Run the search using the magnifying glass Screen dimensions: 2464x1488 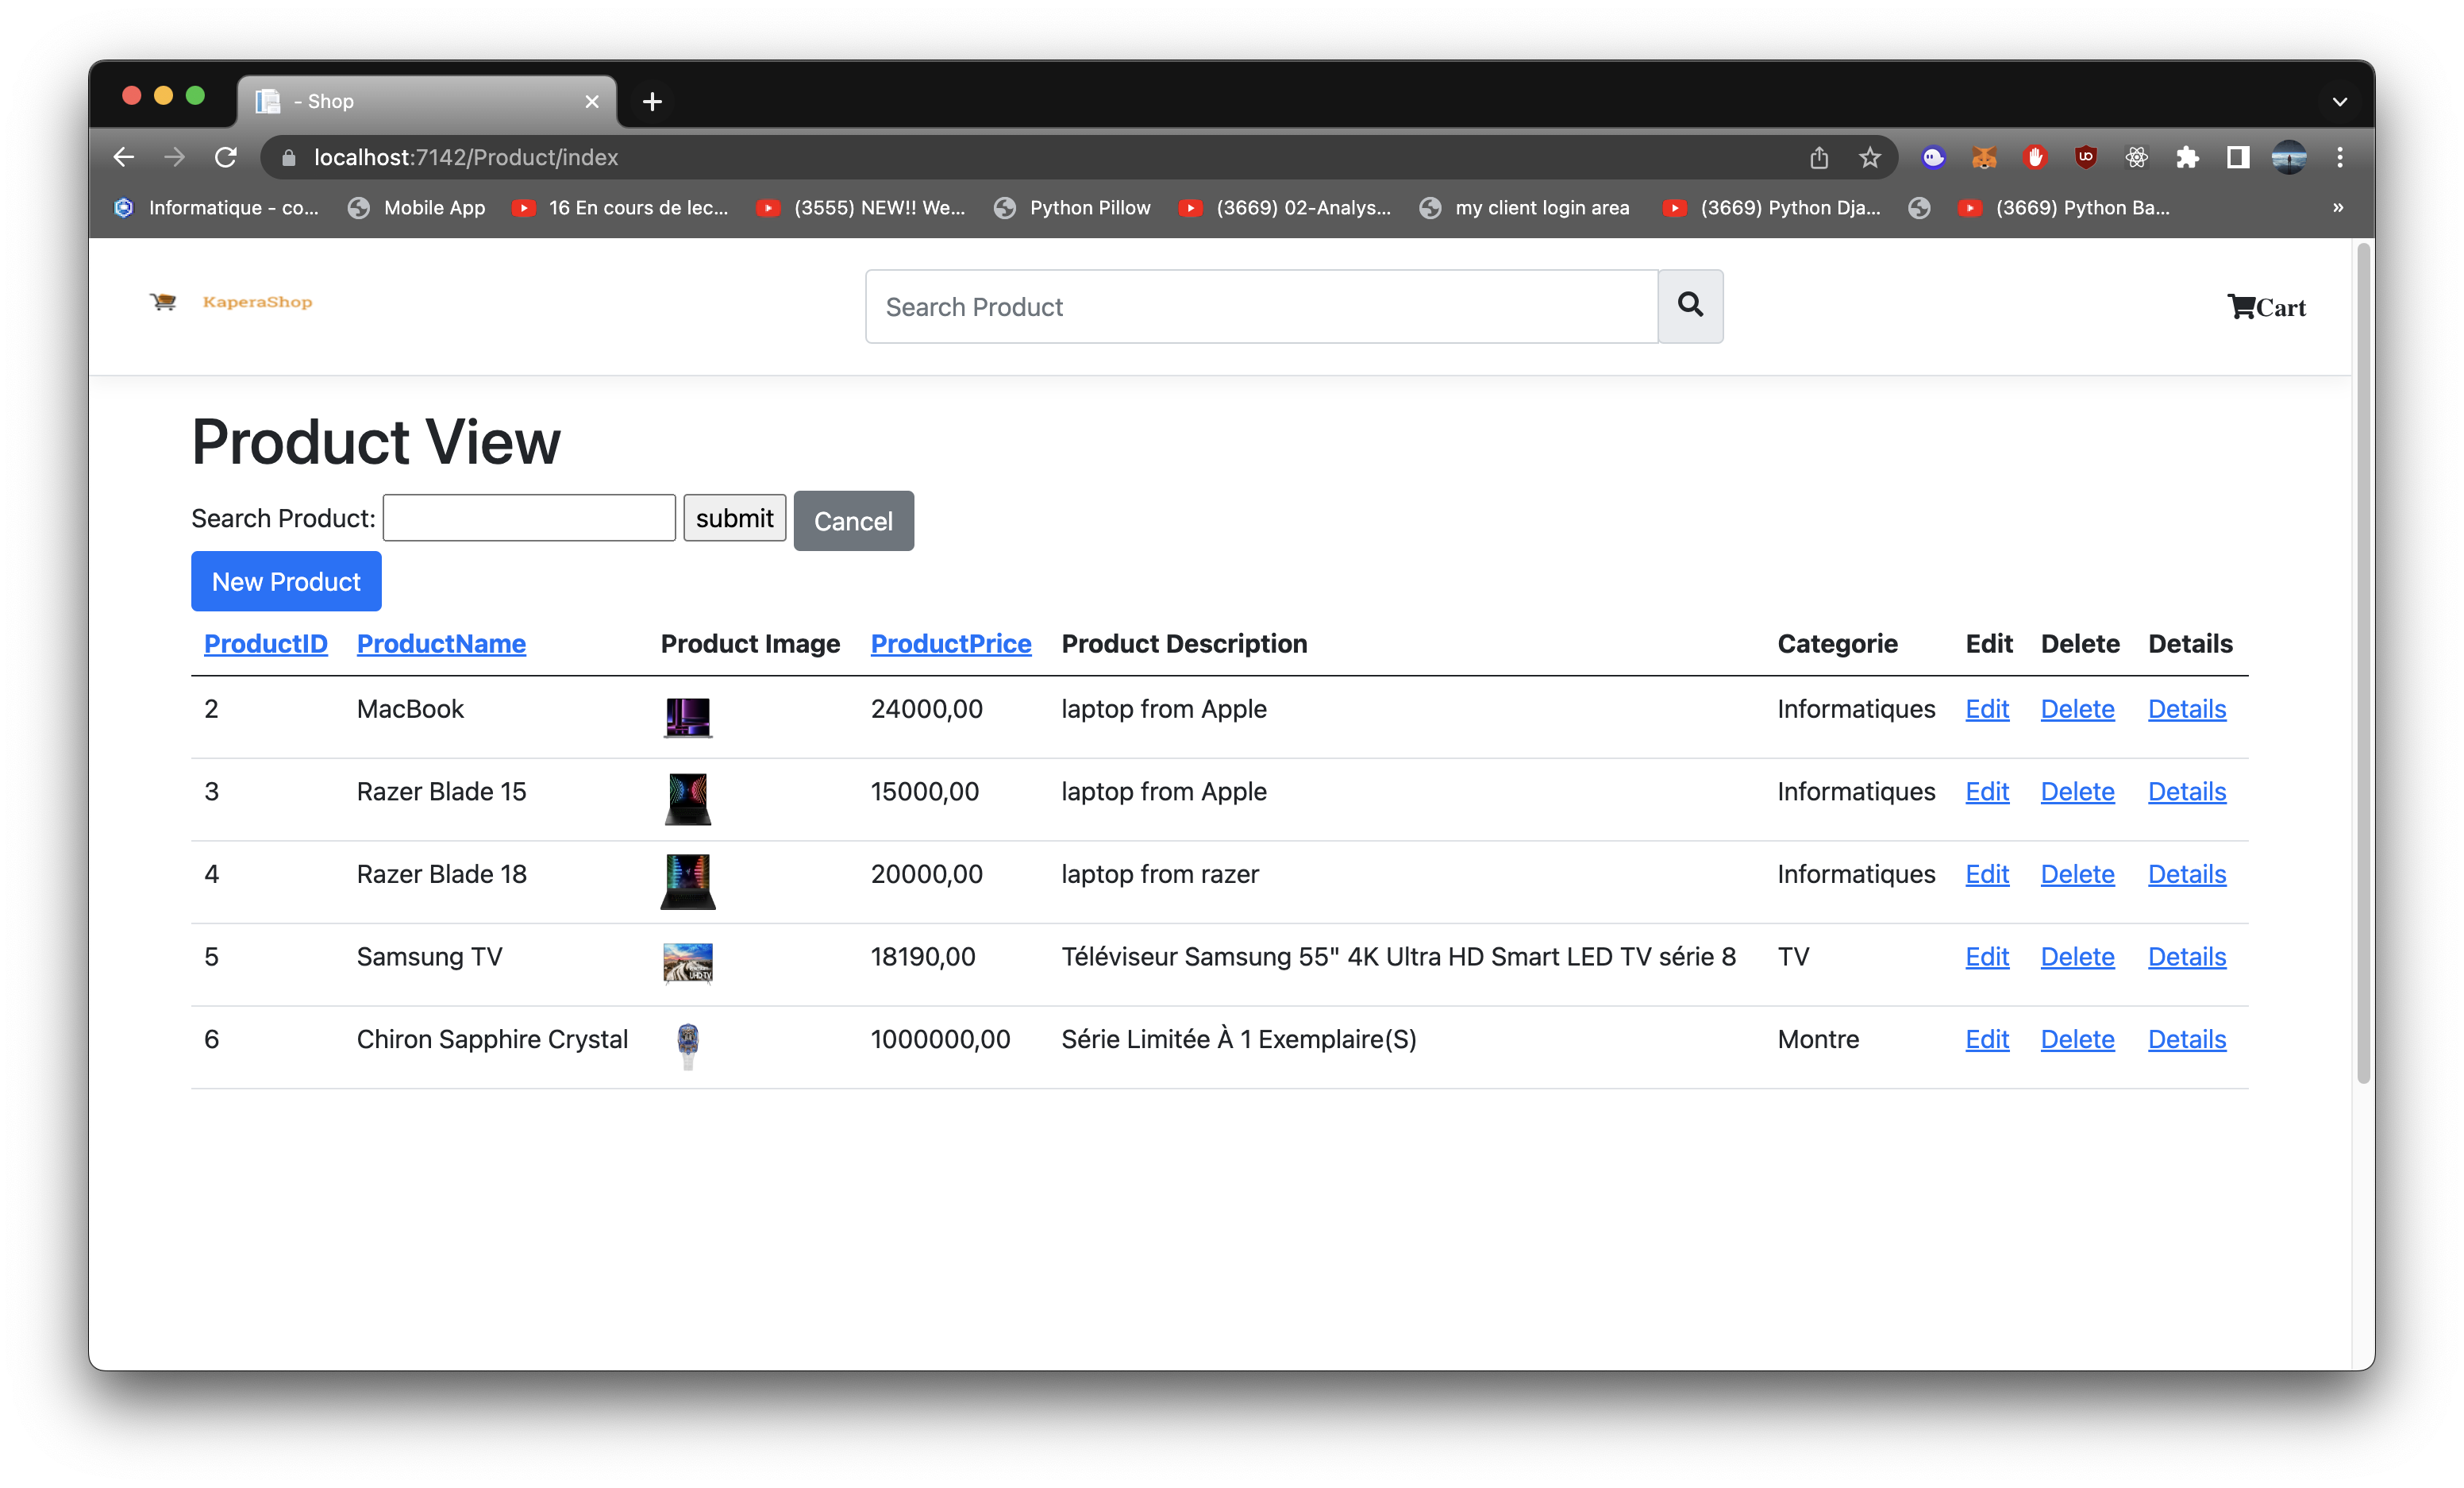coord(1690,306)
